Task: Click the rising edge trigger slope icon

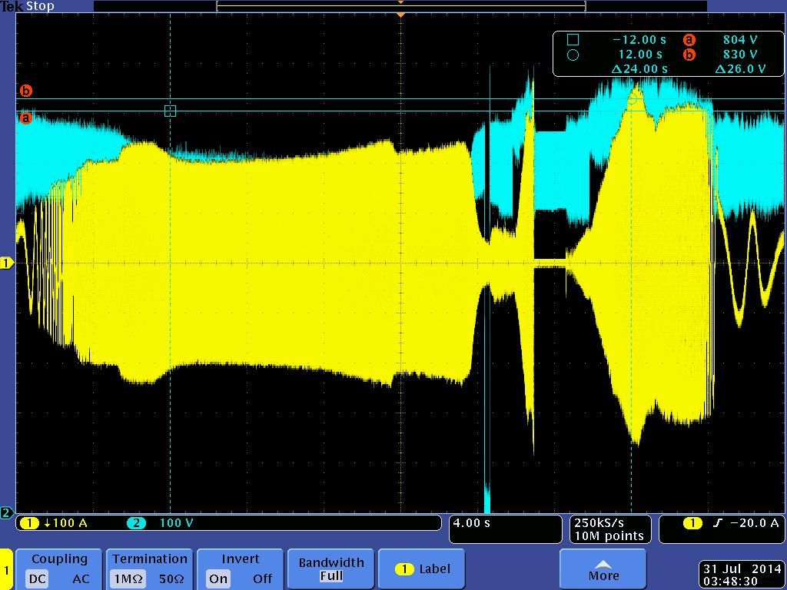Action: click(717, 523)
